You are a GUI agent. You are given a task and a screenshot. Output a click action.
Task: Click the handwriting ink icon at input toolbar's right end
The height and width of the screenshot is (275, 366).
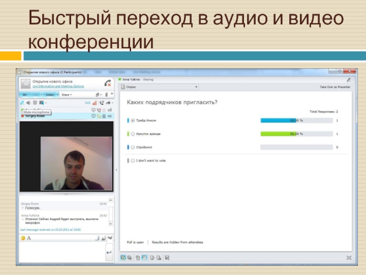tap(110, 238)
